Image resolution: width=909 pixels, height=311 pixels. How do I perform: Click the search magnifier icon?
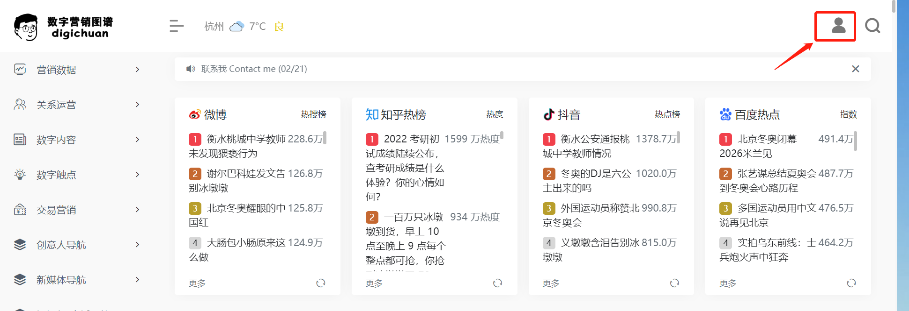[x=872, y=26]
